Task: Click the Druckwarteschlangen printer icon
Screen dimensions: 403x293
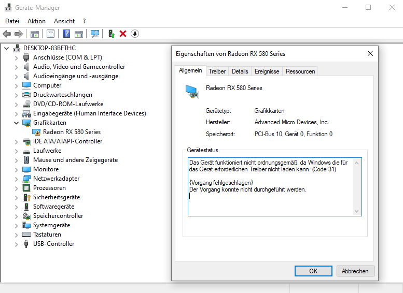Action: (x=26, y=95)
